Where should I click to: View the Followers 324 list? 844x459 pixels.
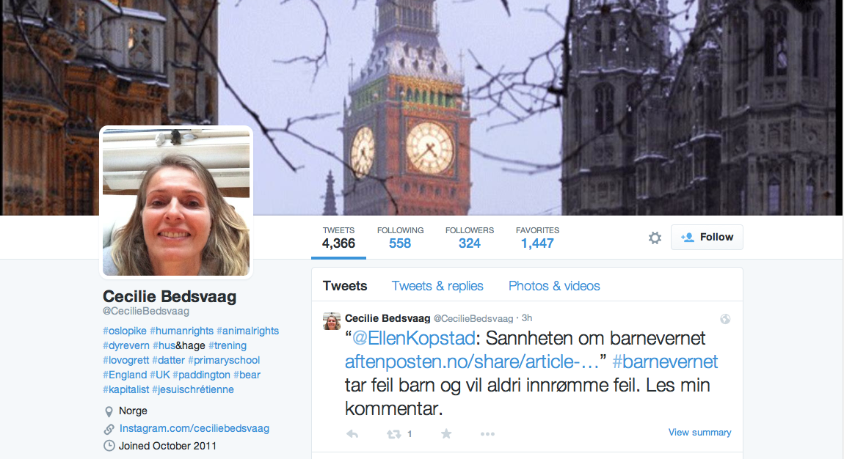470,238
